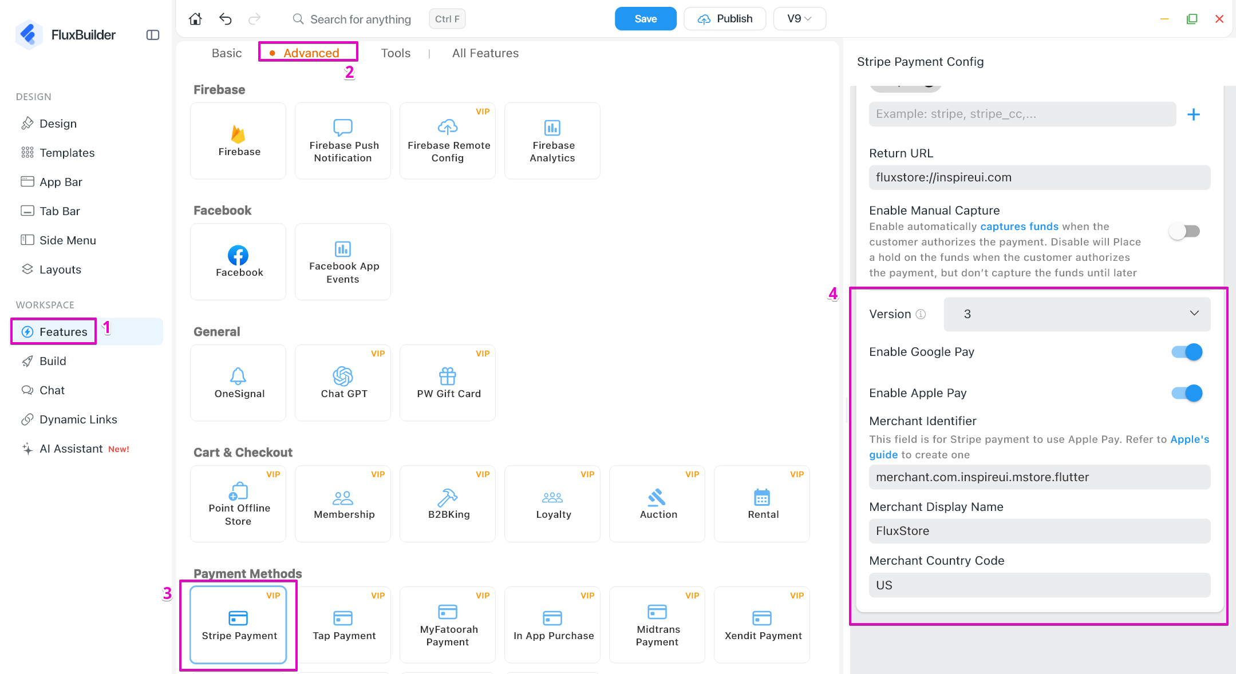Open MyFatoorah Payment card
This screenshot has width=1236, height=674.
(448, 625)
